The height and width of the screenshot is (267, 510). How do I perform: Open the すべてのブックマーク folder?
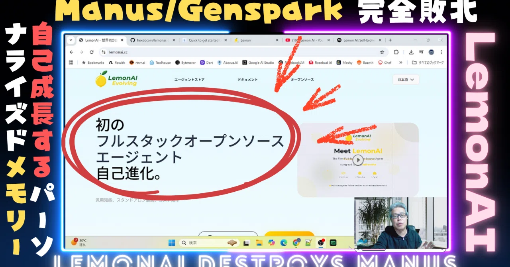pyautogui.click(x=428, y=63)
